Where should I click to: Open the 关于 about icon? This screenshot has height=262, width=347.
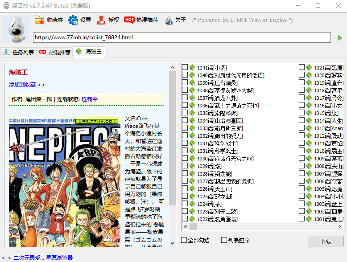click(169, 20)
